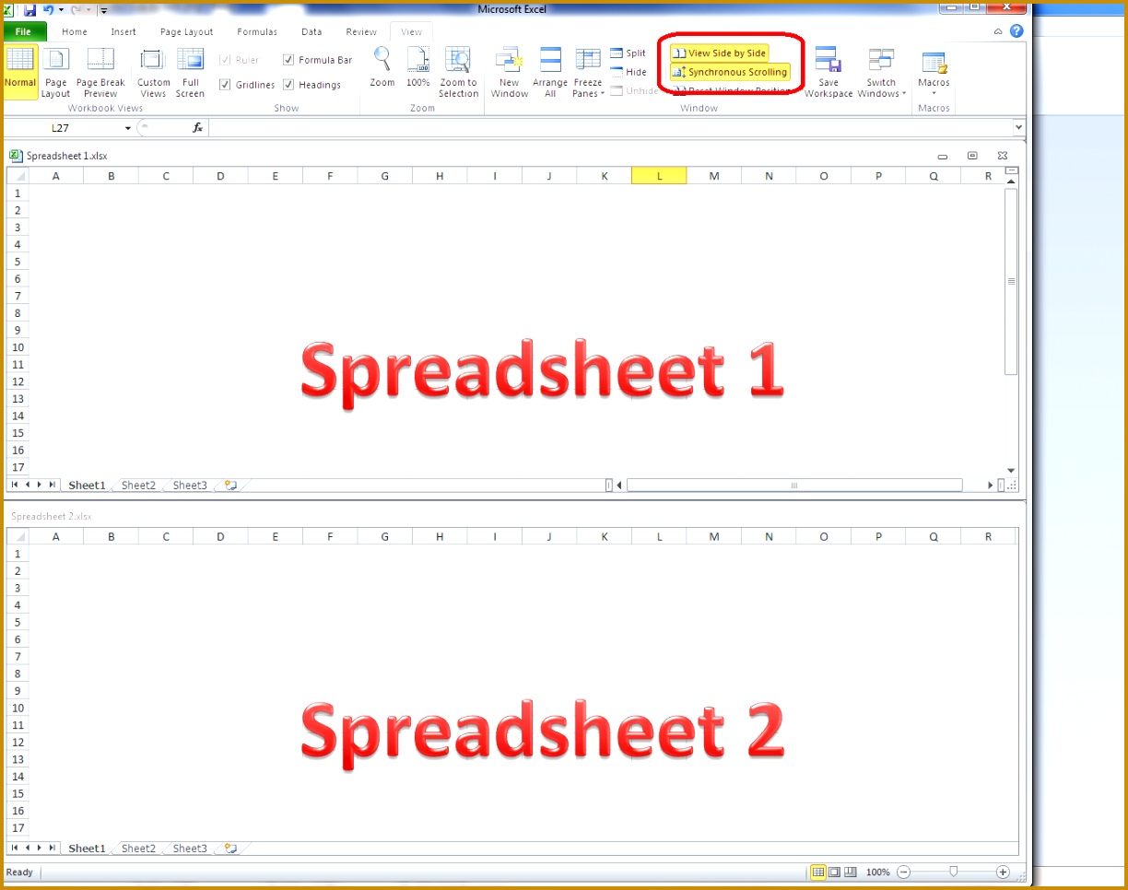The image size is (1128, 890).
Task: Customize Quick Access Toolbar dropdown
Action: pos(102,10)
